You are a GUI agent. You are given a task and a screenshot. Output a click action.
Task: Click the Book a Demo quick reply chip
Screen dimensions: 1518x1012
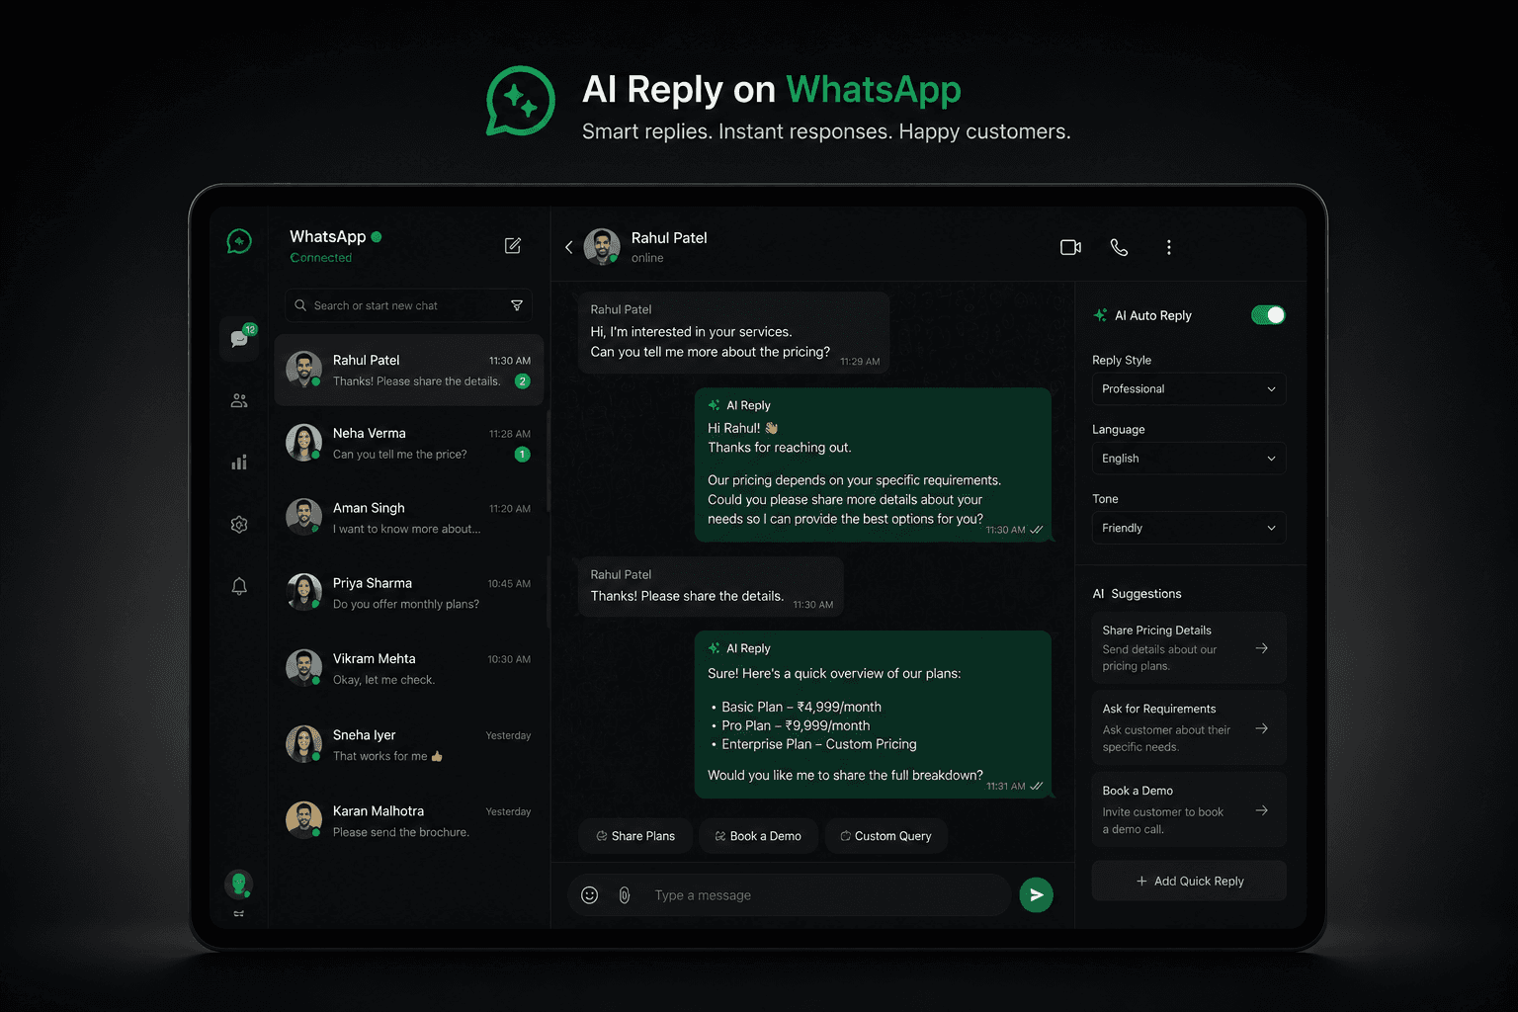click(x=758, y=836)
